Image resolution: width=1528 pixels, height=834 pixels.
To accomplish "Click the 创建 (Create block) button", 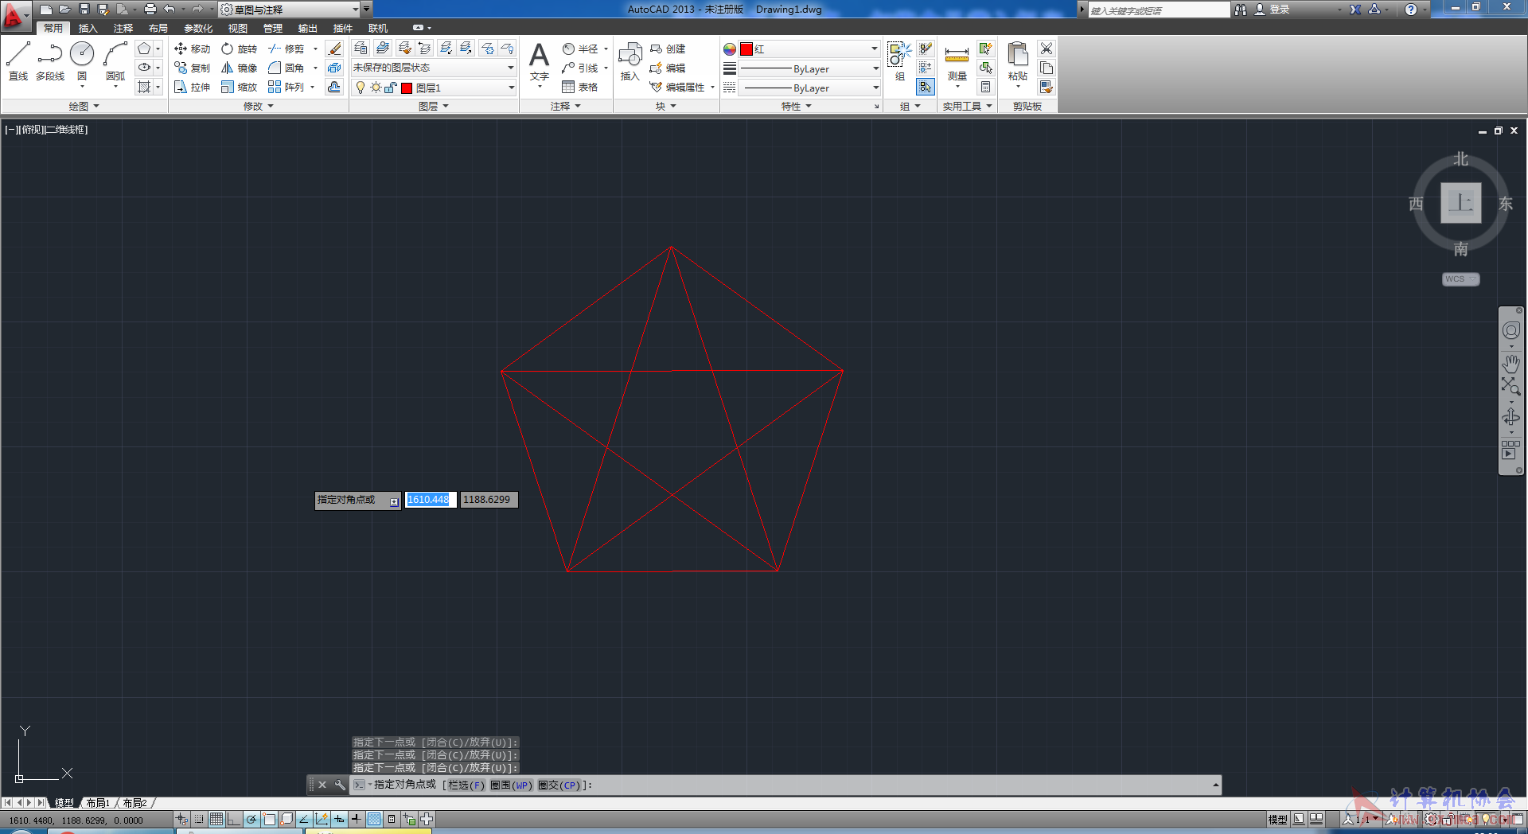I will point(668,49).
